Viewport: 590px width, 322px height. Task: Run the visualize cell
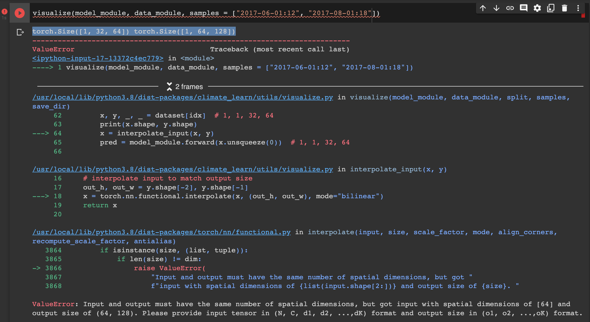point(20,13)
